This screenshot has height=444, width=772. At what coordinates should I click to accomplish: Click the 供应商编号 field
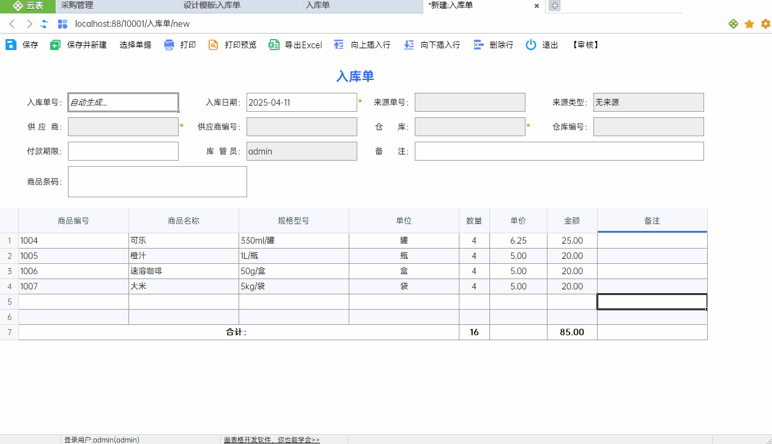click(x=302, y=126)
